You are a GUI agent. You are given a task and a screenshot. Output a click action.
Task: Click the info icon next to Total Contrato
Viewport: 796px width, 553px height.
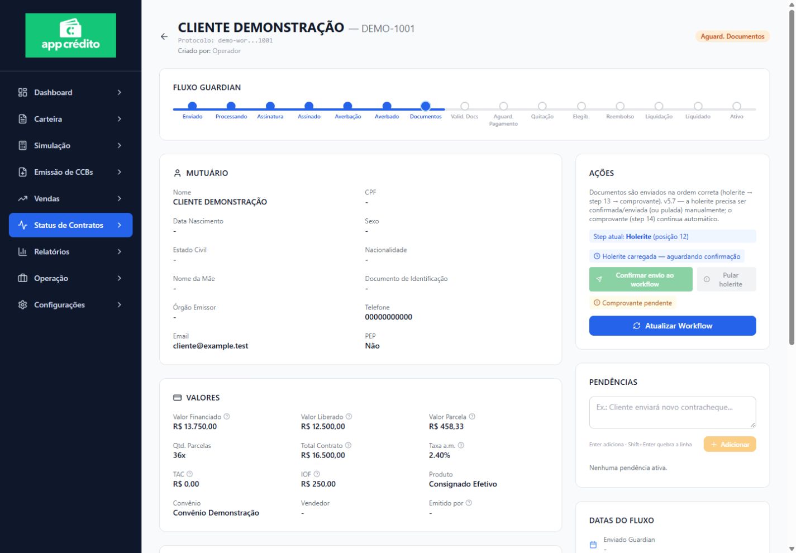click(x=348, y=445)
